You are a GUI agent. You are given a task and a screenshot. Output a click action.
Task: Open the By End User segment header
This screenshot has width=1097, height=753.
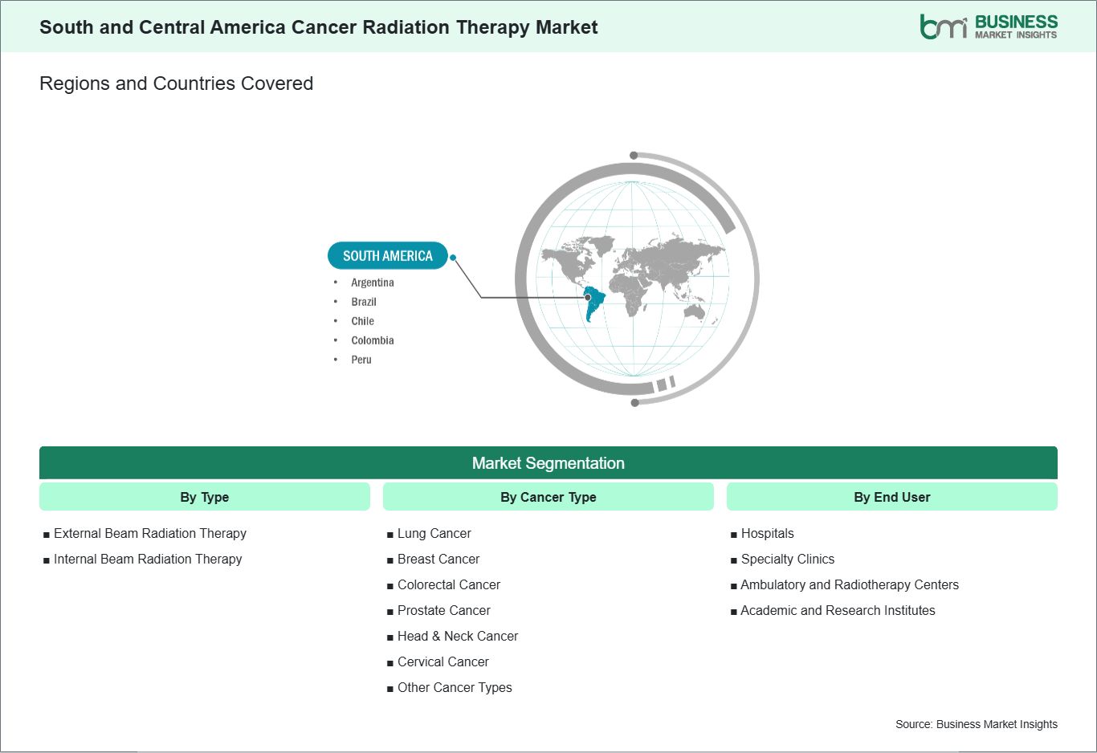click(891, 497)
